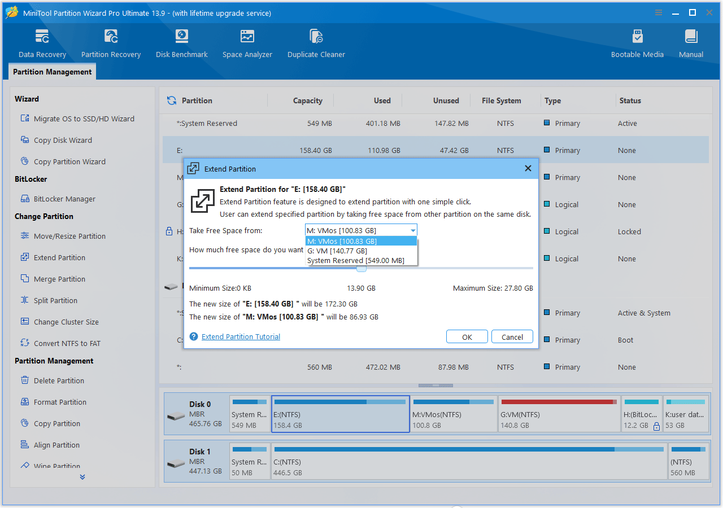
Task: Choose Align Partition in sidebar
Action: (x=50, y=445)
